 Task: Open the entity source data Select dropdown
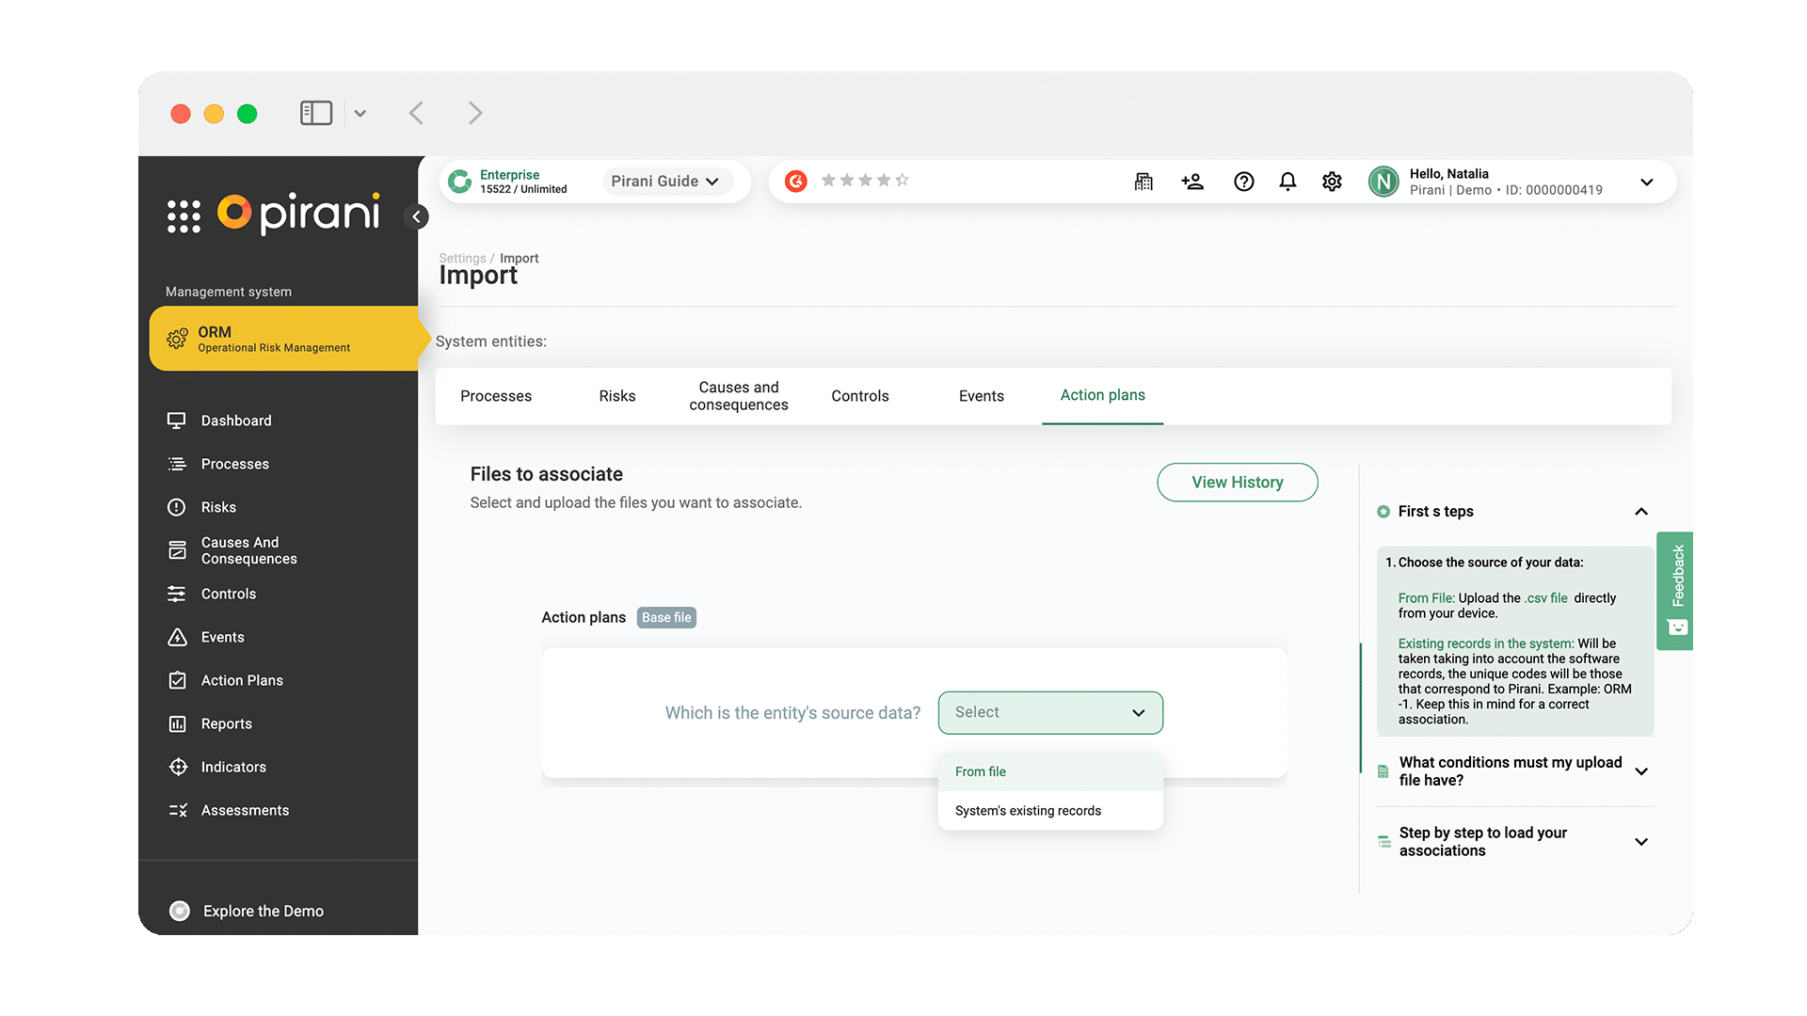click(1050, 713)
